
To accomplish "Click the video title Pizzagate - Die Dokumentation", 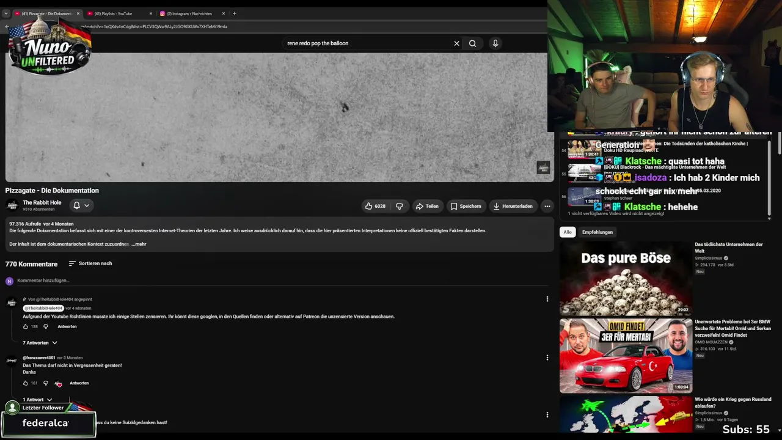I will coord(52,191).
